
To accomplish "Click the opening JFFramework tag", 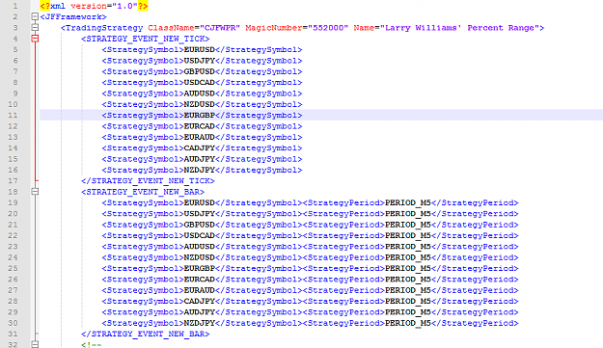I will point(73,17).
